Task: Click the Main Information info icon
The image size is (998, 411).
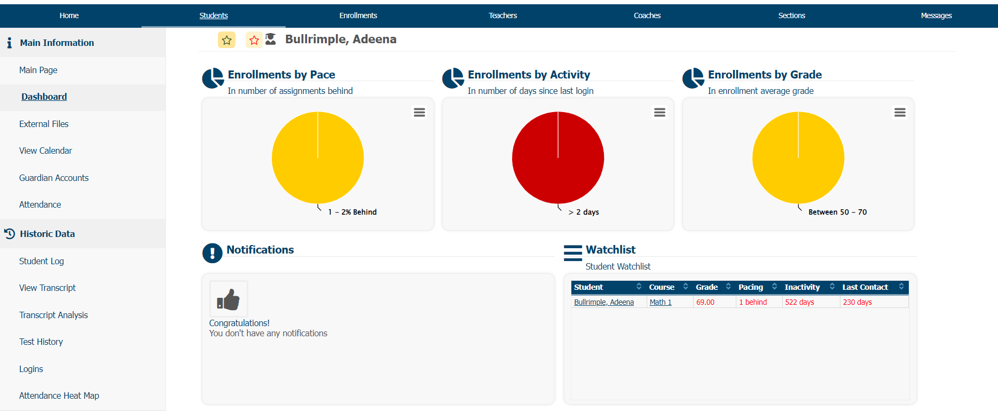Action: coord(9,43)
